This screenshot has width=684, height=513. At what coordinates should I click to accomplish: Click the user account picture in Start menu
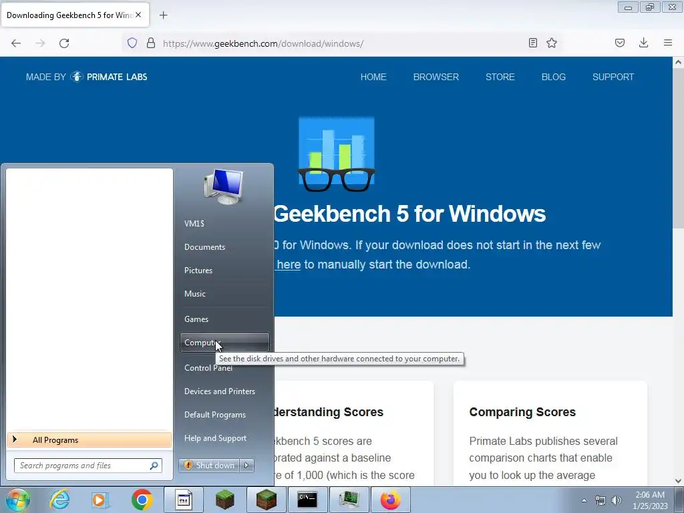224,187
